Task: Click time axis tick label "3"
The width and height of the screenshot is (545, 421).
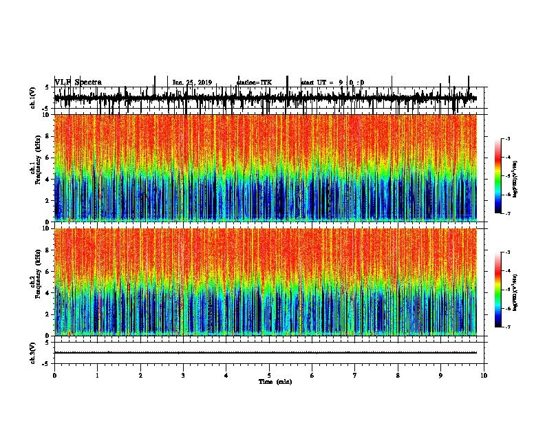Action: pos(183,375)
